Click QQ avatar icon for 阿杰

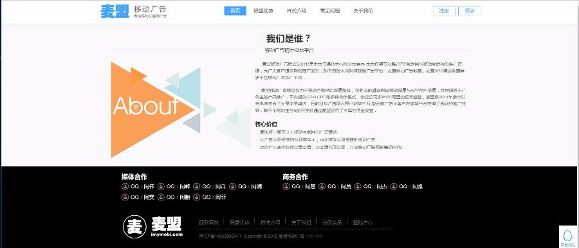click(x=358, y=187)
